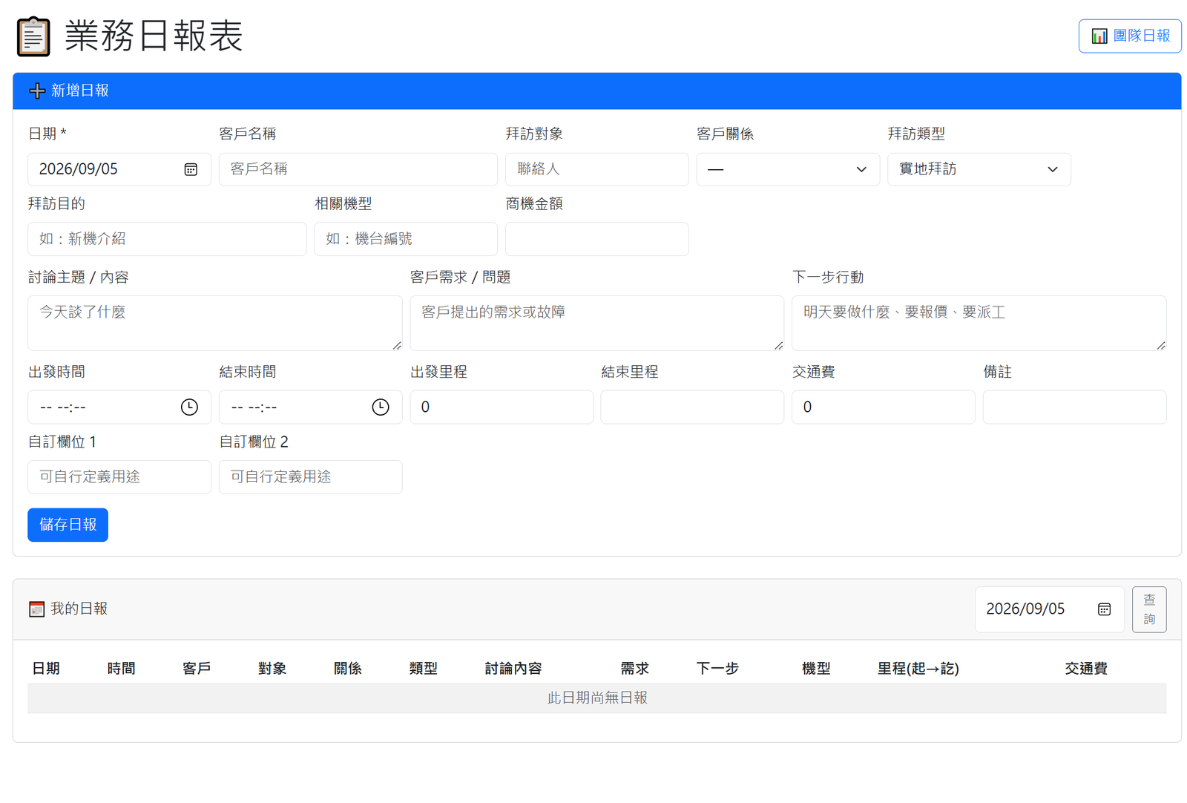1187x803 pixels.
Task: Open the 團隊日報 page
Action: point(1130,36)
